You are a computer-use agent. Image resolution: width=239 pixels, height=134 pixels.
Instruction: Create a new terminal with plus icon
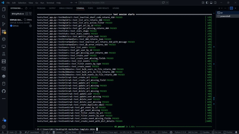(219, 8)
